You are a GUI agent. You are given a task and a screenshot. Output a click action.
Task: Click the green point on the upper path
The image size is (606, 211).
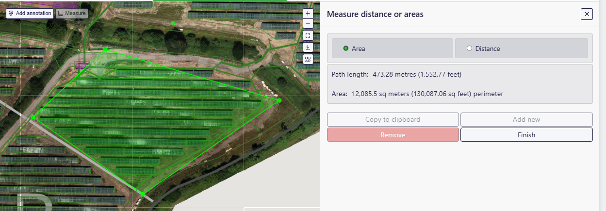coord(173,23)
